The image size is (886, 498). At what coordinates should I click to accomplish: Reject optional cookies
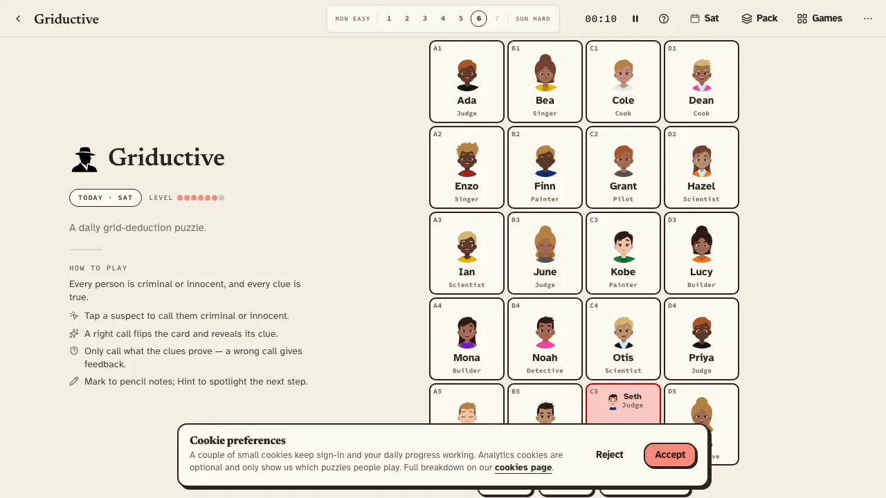(x=609, y=454)
